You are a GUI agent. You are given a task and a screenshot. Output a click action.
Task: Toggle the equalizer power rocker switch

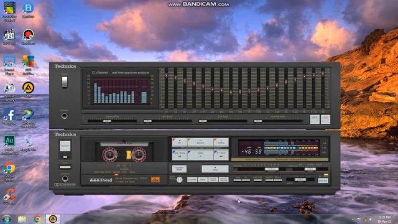click(65, 82)
